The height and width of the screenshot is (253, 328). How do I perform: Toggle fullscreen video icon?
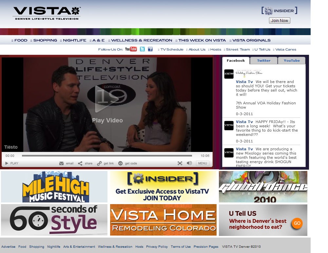pos(180,163)
